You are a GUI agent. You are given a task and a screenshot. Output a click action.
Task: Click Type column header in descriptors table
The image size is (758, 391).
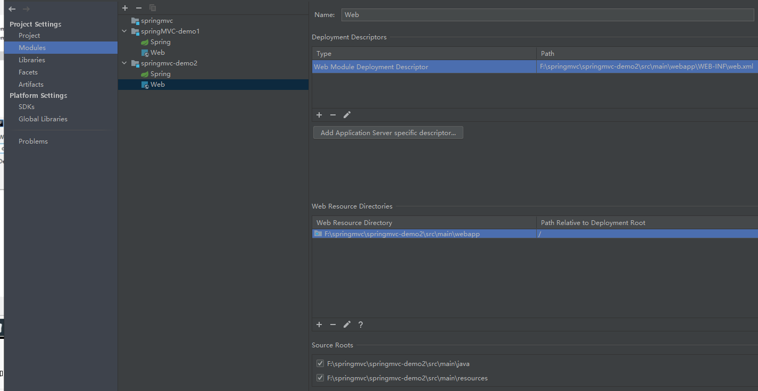(424, 54)
